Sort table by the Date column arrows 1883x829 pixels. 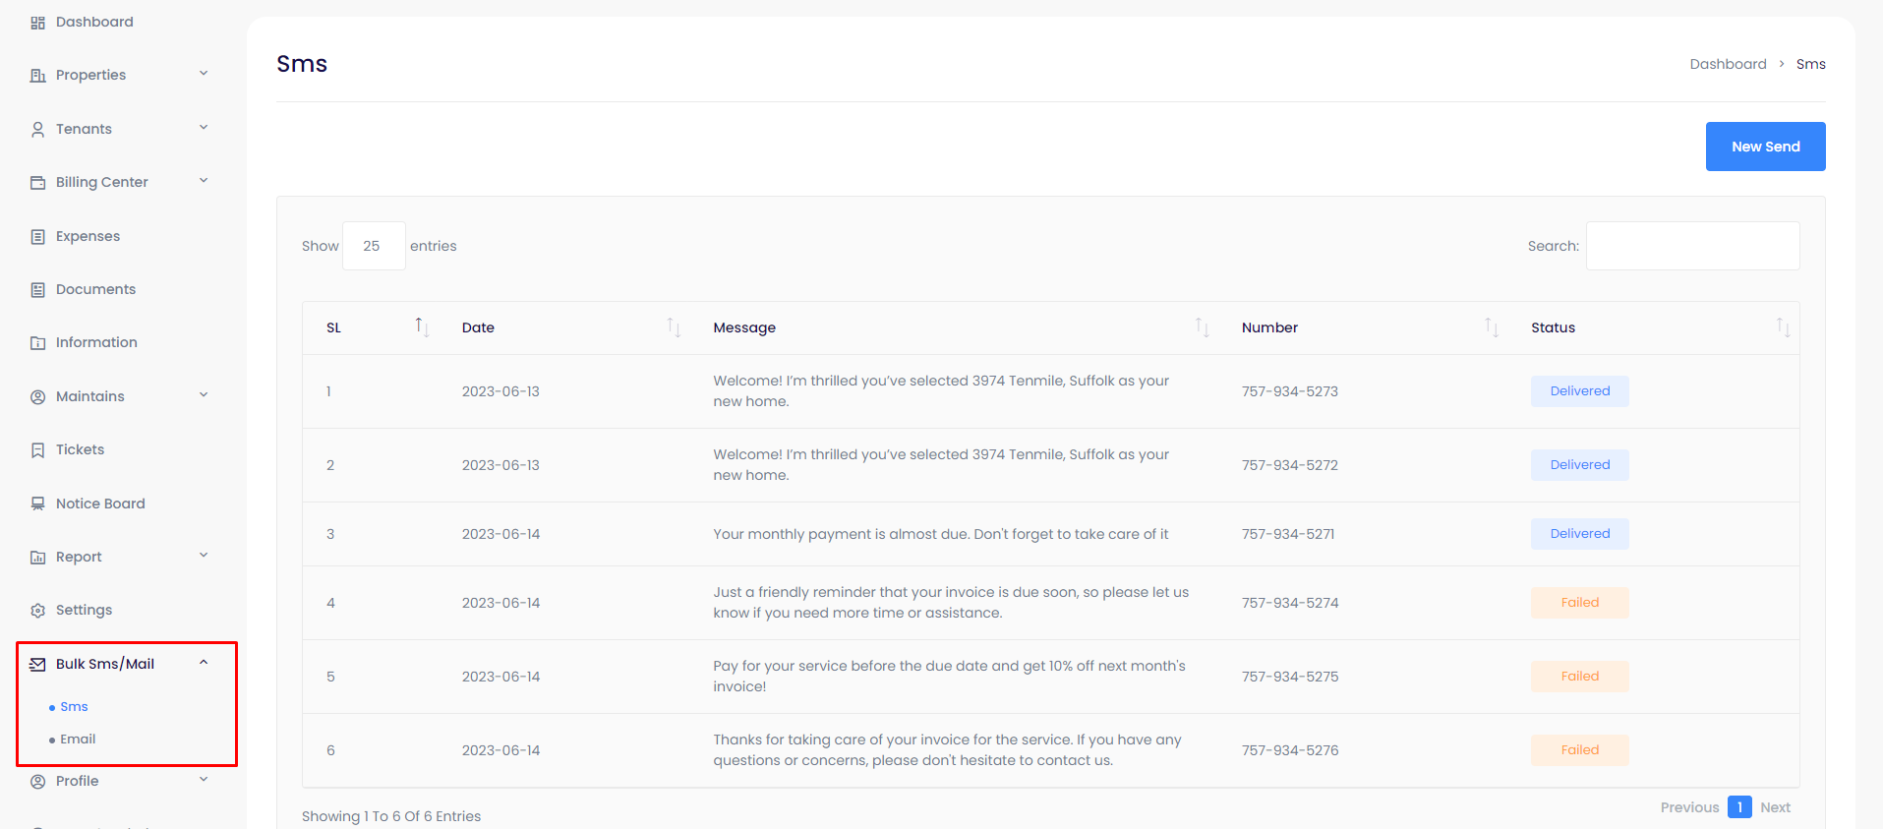tap(674, 327)
